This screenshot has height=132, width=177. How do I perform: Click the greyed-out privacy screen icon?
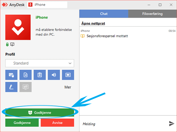(x=25, y=87)
